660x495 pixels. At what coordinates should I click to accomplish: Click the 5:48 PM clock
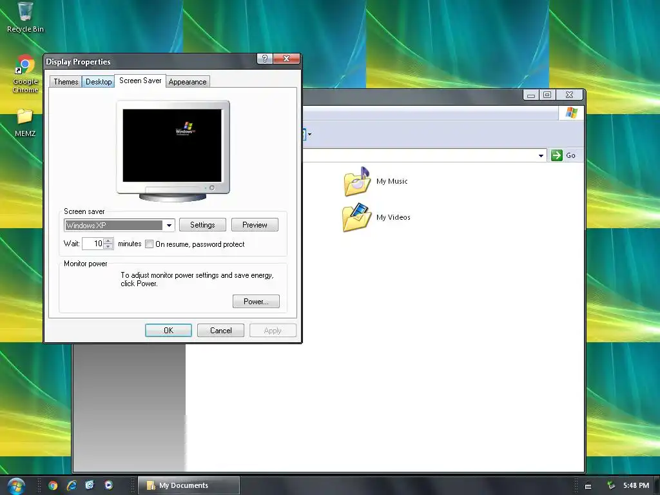pyautogui.click(x=636, y=485)
